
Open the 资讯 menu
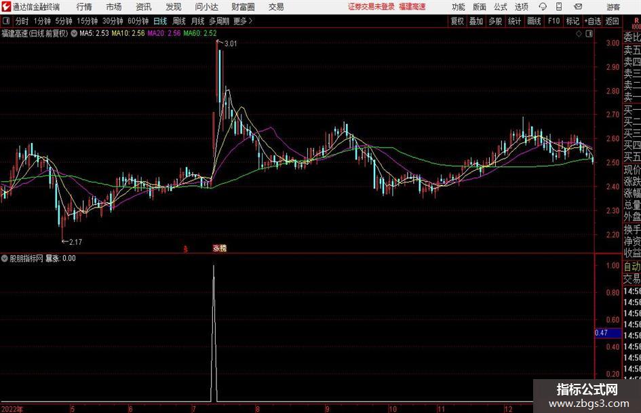click(144, 7)
